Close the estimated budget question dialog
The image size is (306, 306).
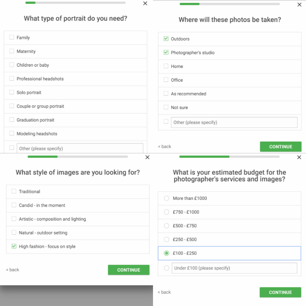[299, 157]
